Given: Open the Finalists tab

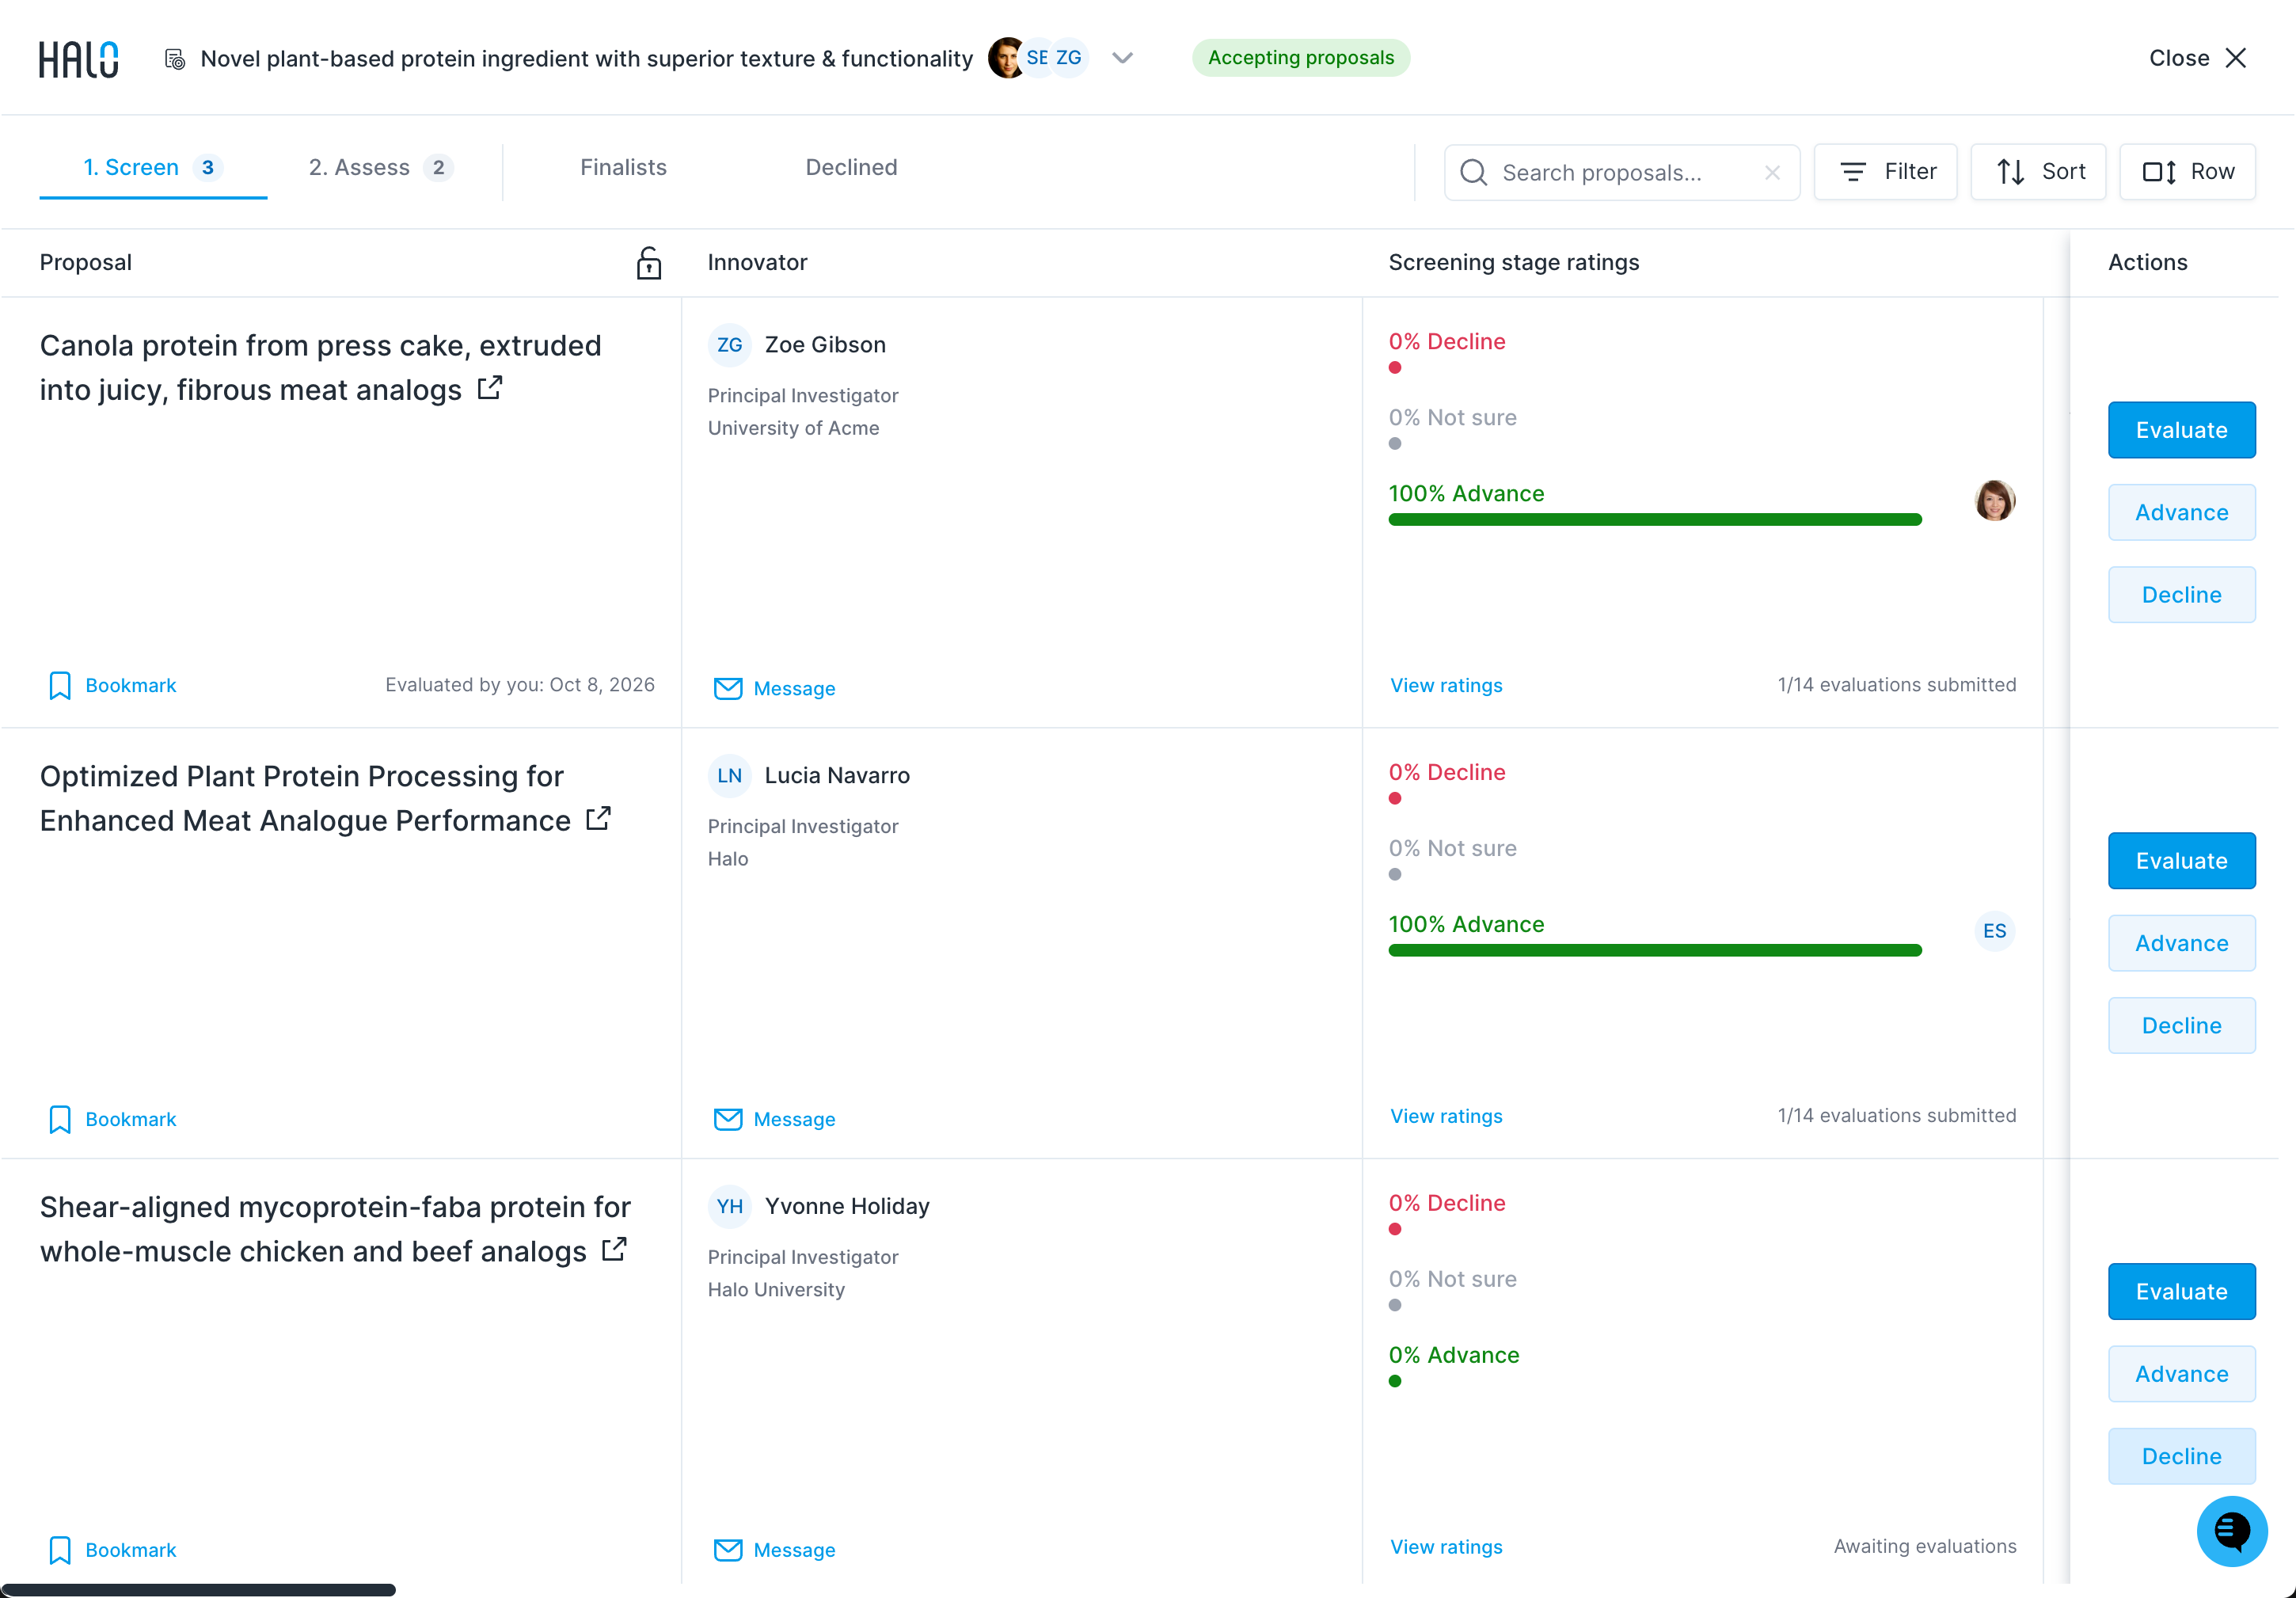Looking at the screenshot, I should [x=623, y=168].
